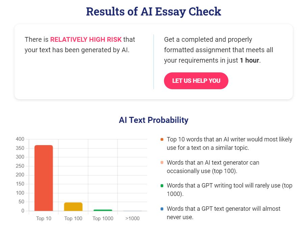
Task: Click the Top 1000 axis label
Action: [103, 219]
